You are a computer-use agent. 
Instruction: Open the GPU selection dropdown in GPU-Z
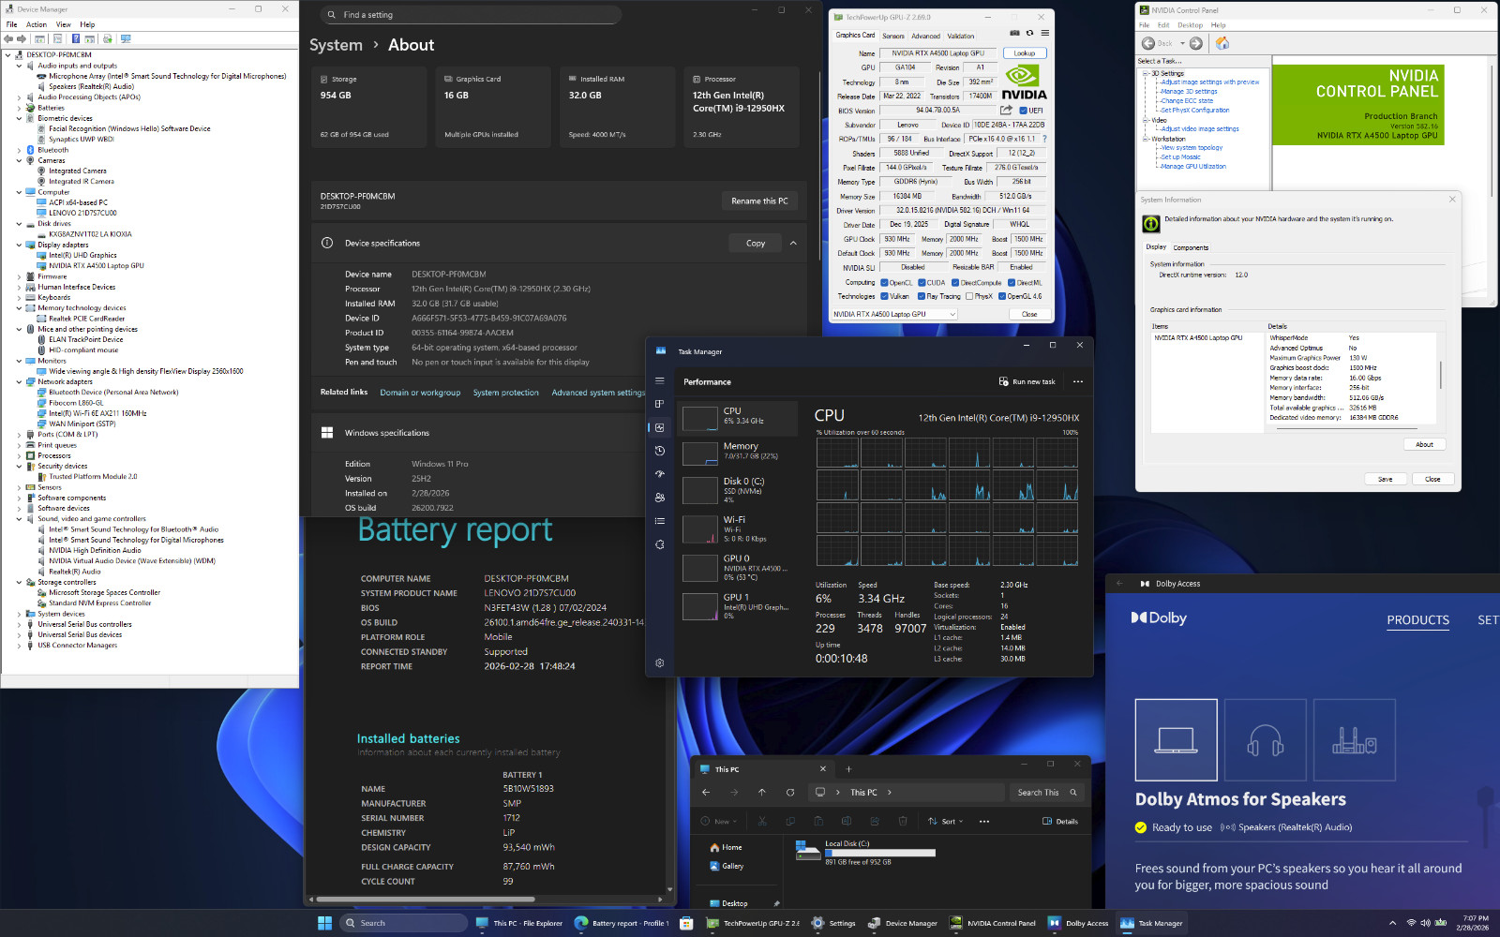coord(894,314)
